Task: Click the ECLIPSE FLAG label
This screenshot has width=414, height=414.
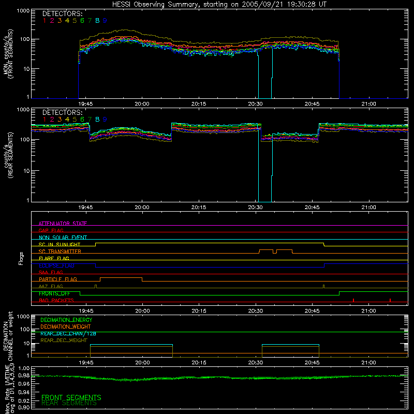Action: click(x=56, y=265)
